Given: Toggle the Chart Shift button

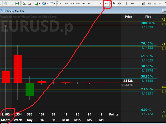Looking at the screenshot, I should click(30, 3).
